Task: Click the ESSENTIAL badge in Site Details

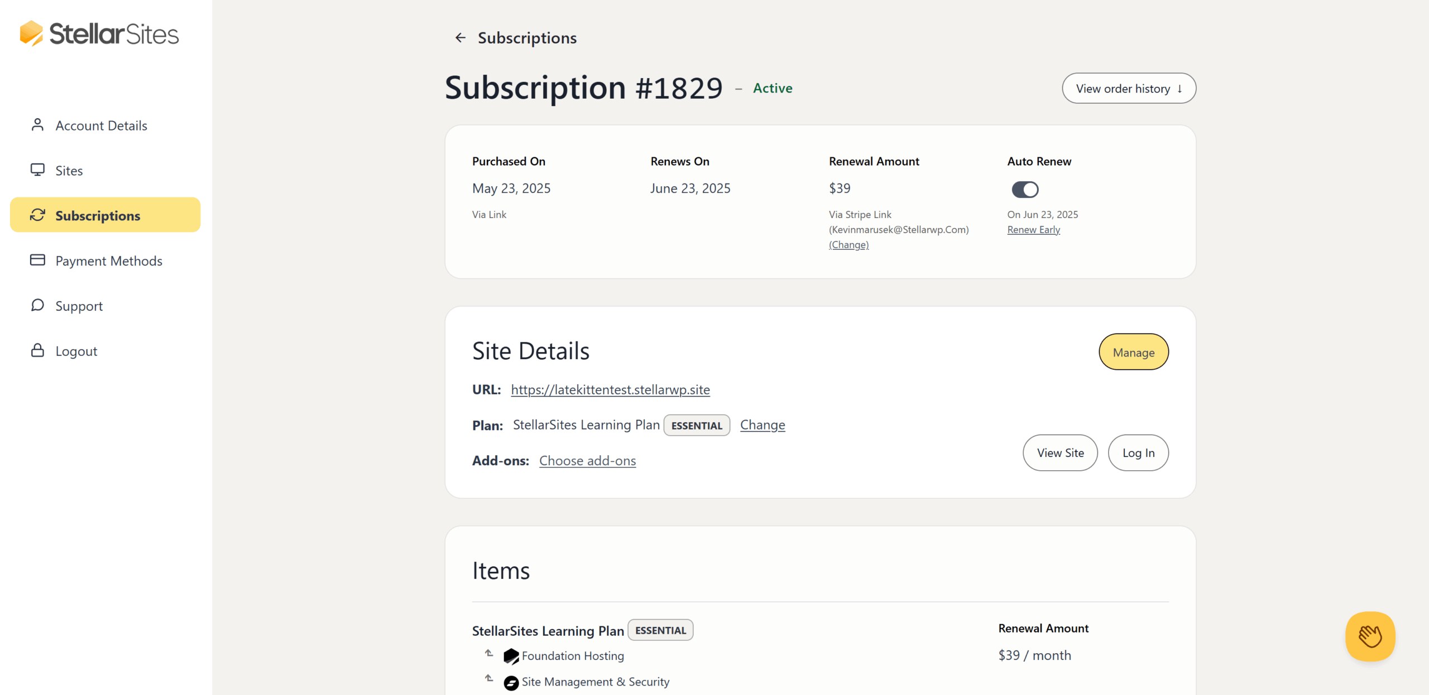Action: (x=697, y=425)
